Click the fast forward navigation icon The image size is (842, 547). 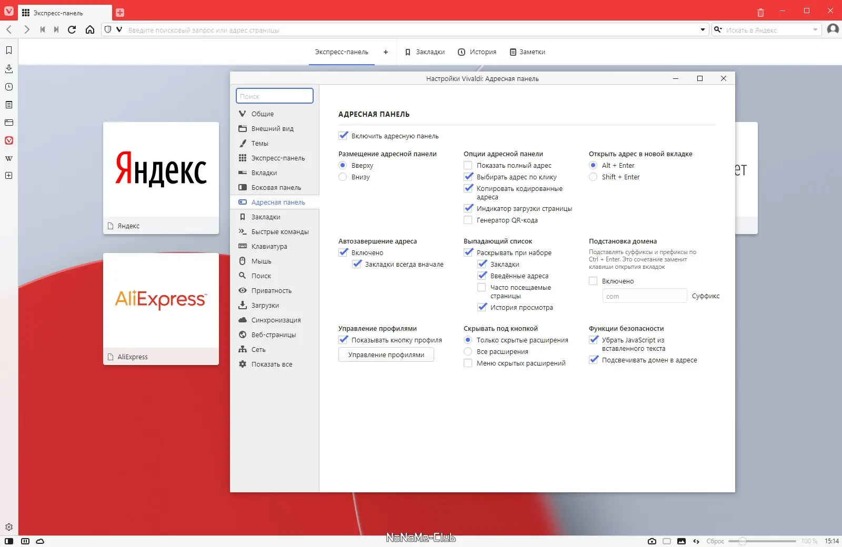pos(56,29)
